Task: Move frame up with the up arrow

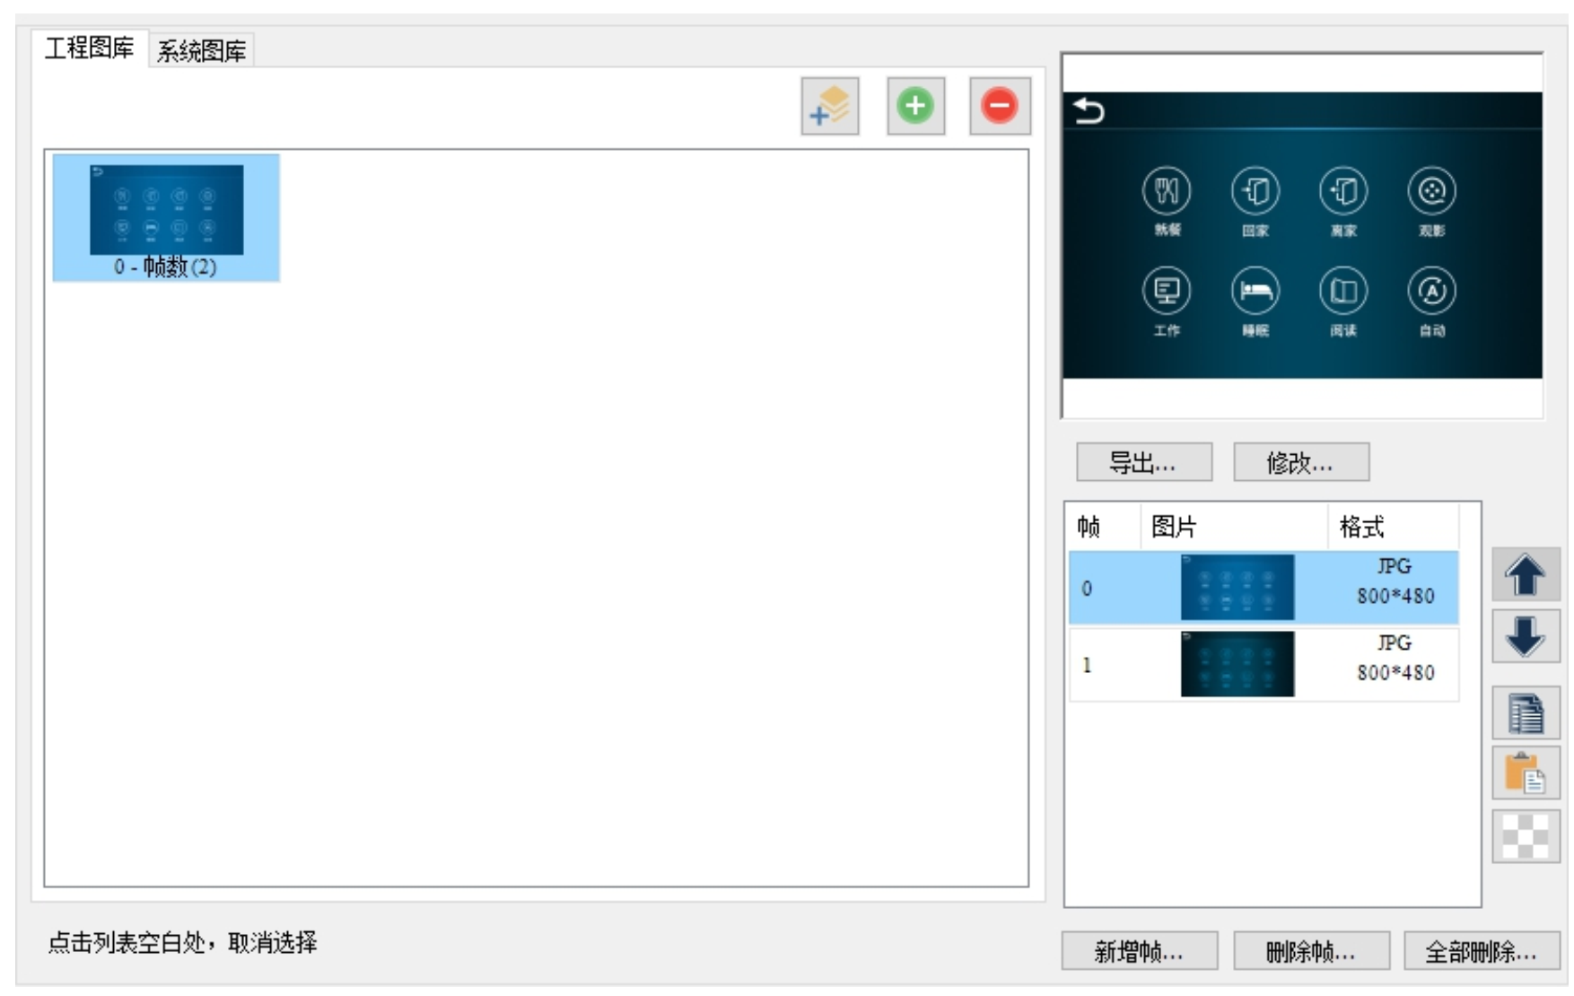Action: coord(1525,575)
